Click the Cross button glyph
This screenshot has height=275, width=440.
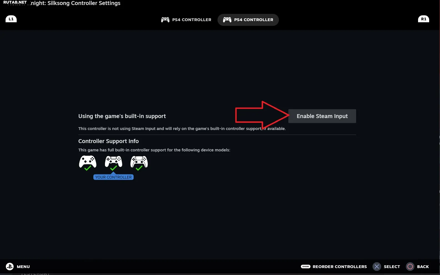tap(377, 267)
